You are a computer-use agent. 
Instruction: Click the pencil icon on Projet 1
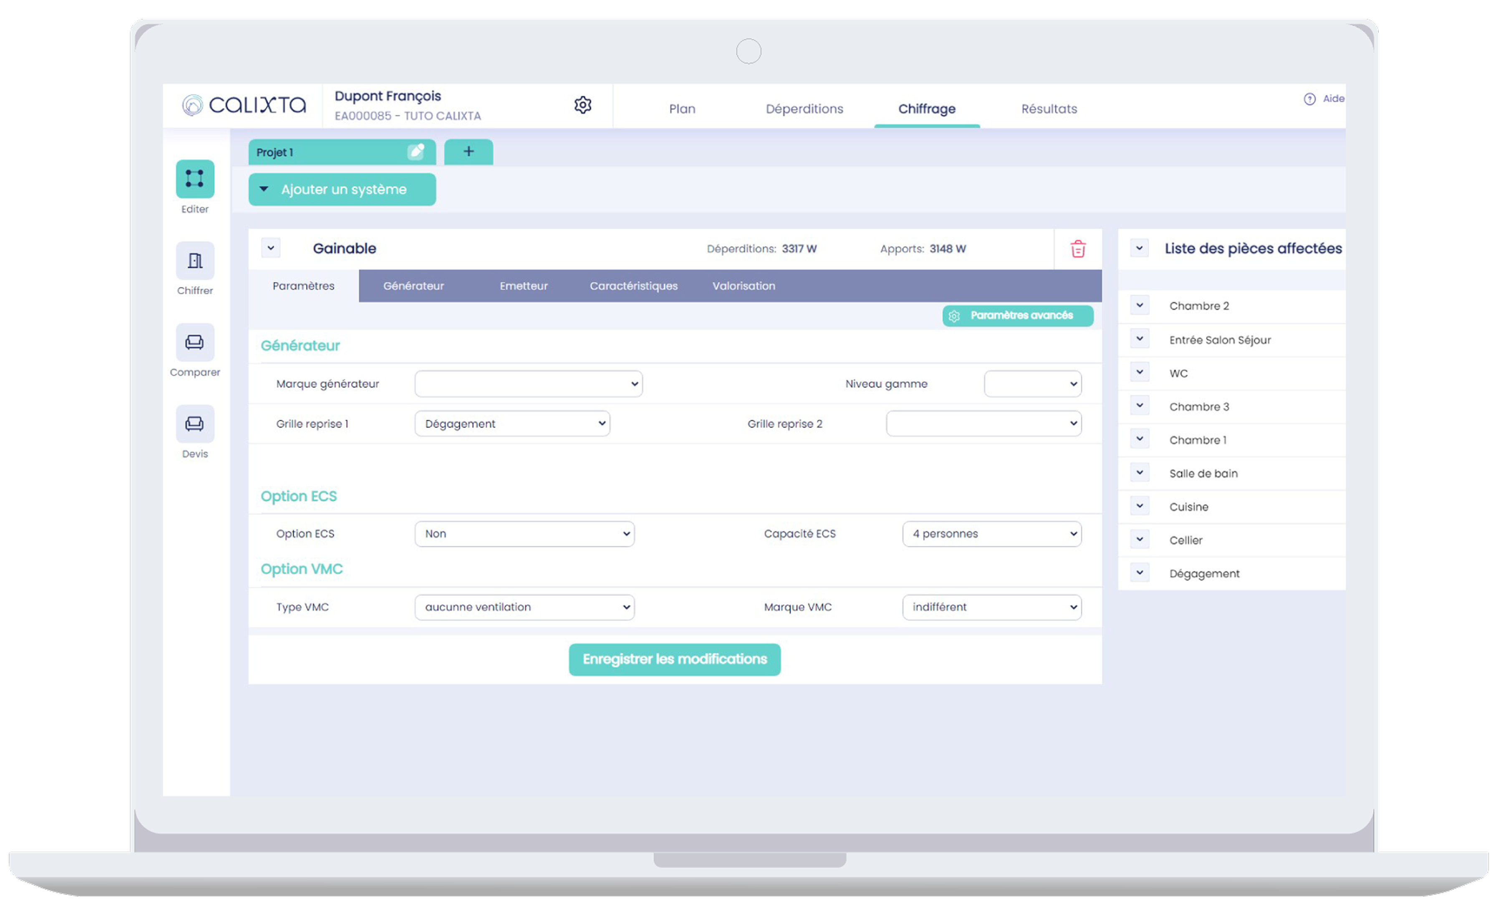[x=416, y=152]
